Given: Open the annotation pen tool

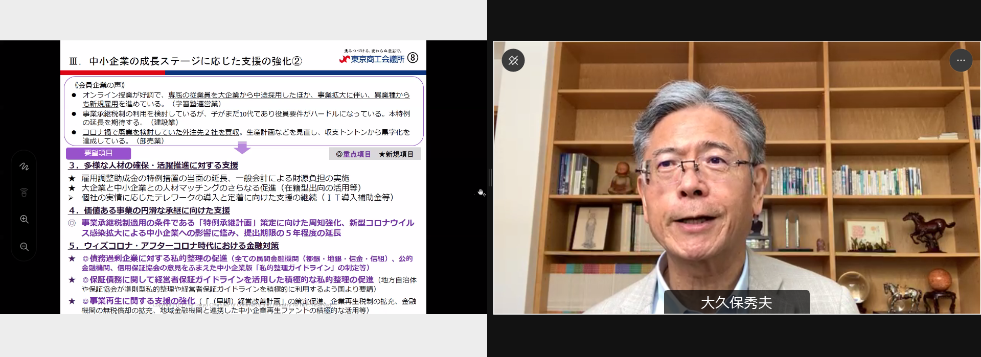Looking at the screenshot, I should pyautogui.click(x=24, y=166).
